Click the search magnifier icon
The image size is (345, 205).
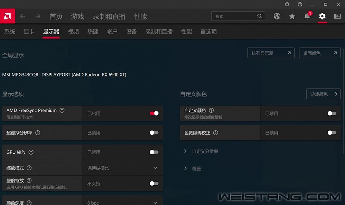point(260,16)
